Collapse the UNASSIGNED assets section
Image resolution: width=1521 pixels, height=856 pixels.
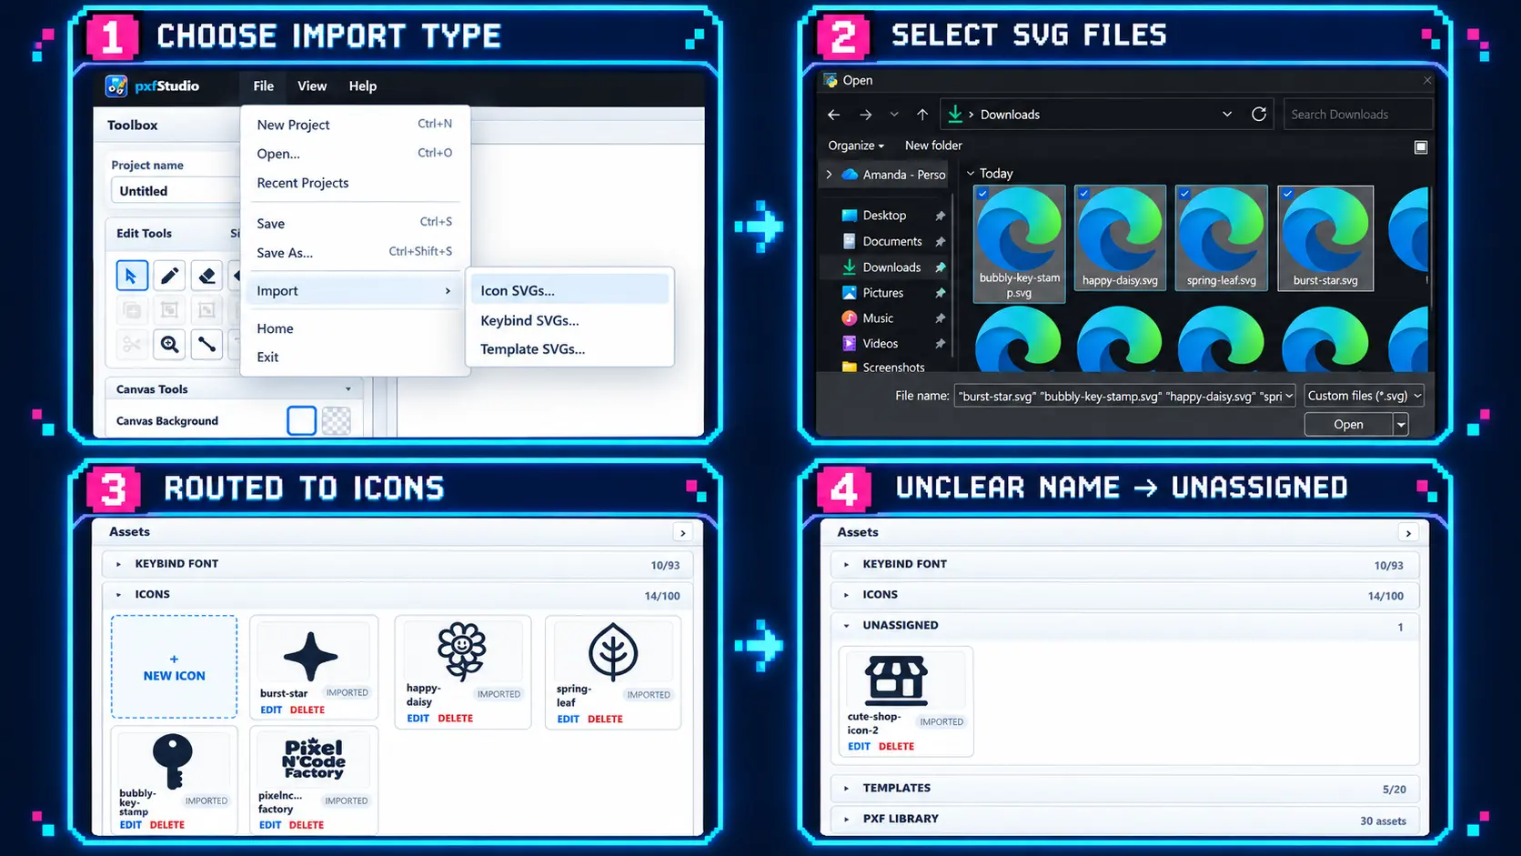(846, 626)
